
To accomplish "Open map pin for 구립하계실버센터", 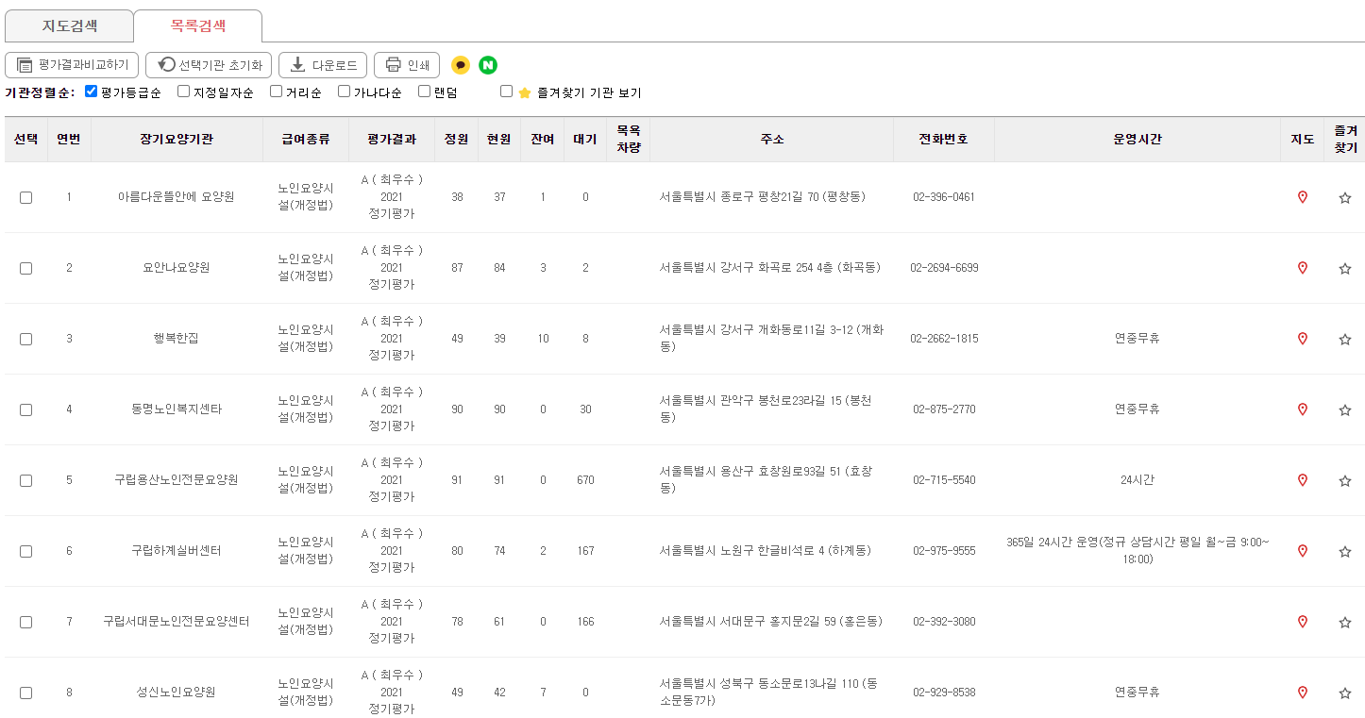I will pos(1303,551).
